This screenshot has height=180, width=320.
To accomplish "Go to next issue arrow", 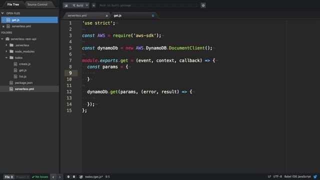I will point(60,177).
